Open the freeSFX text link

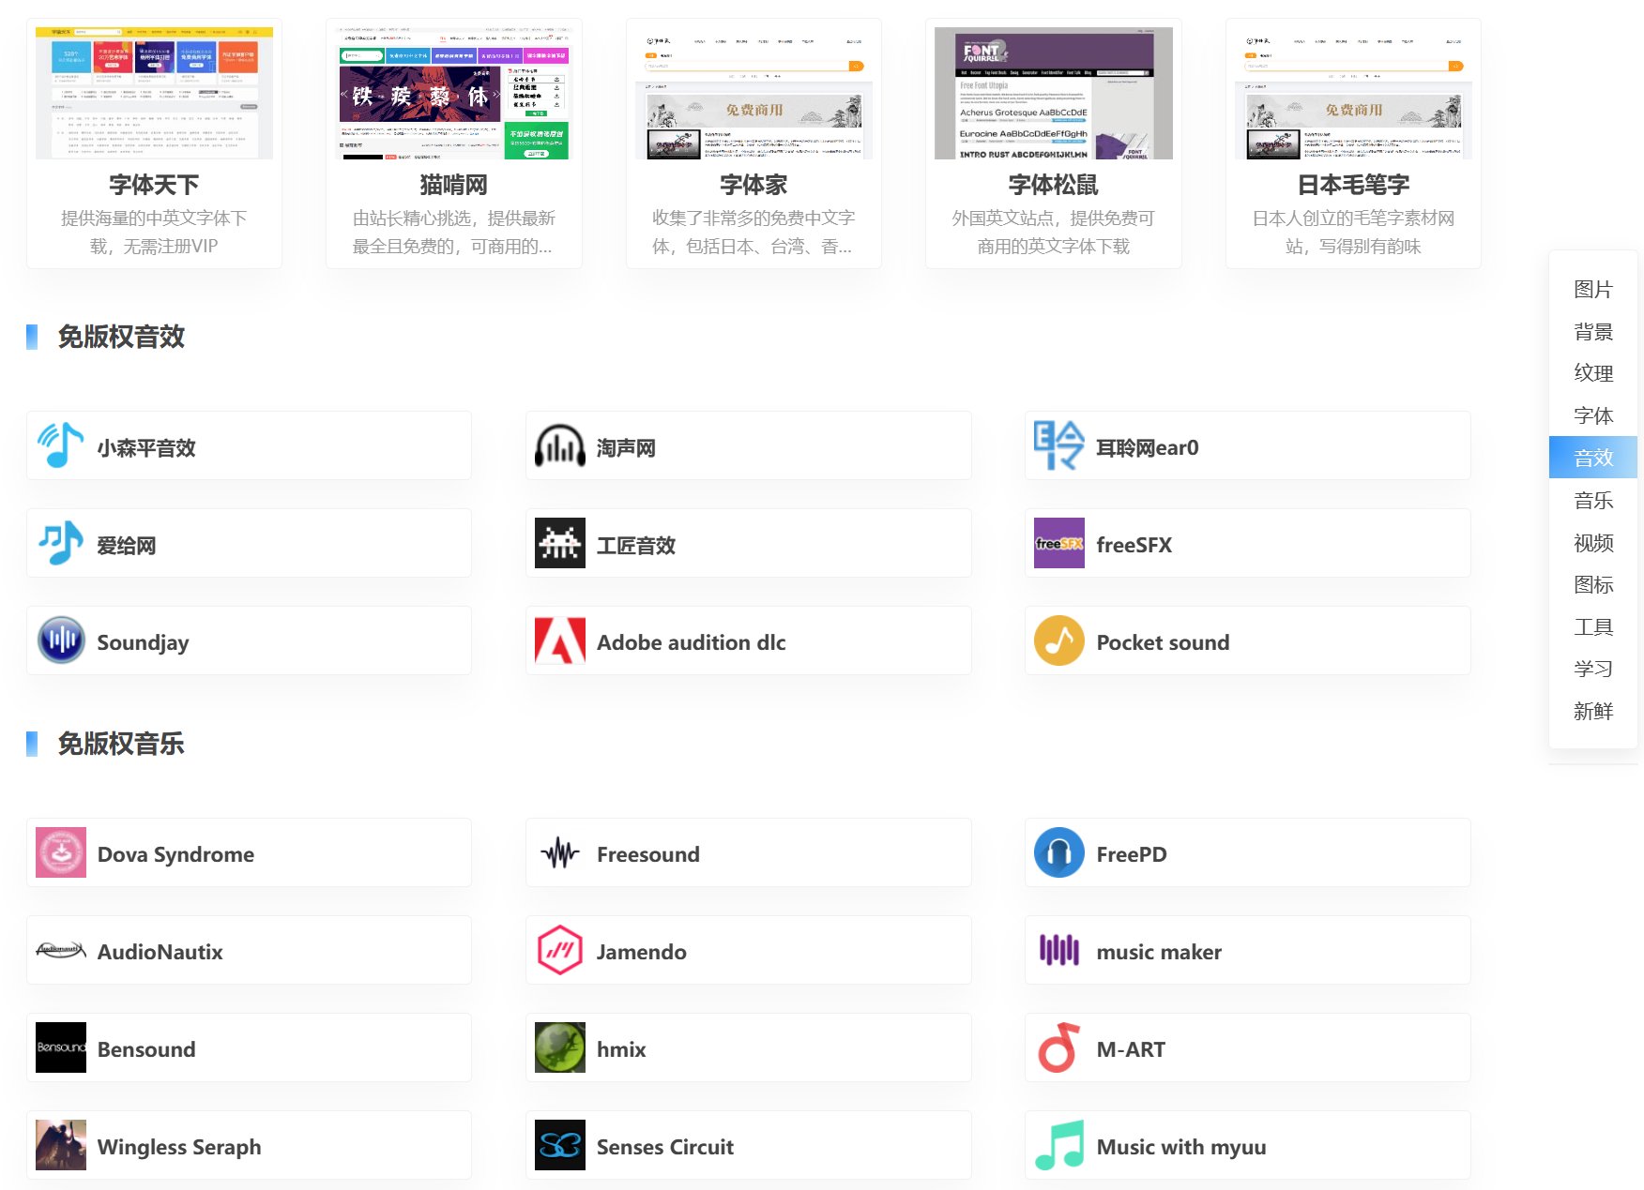pos(1134,545)
